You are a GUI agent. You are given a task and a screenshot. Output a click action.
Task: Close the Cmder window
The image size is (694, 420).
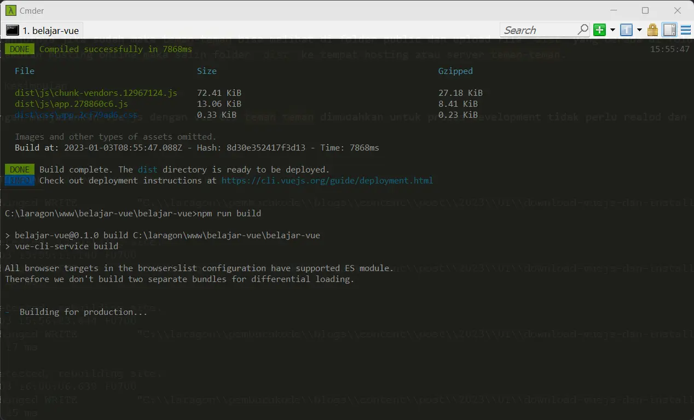pyautogui.click(x=678, y=10)
